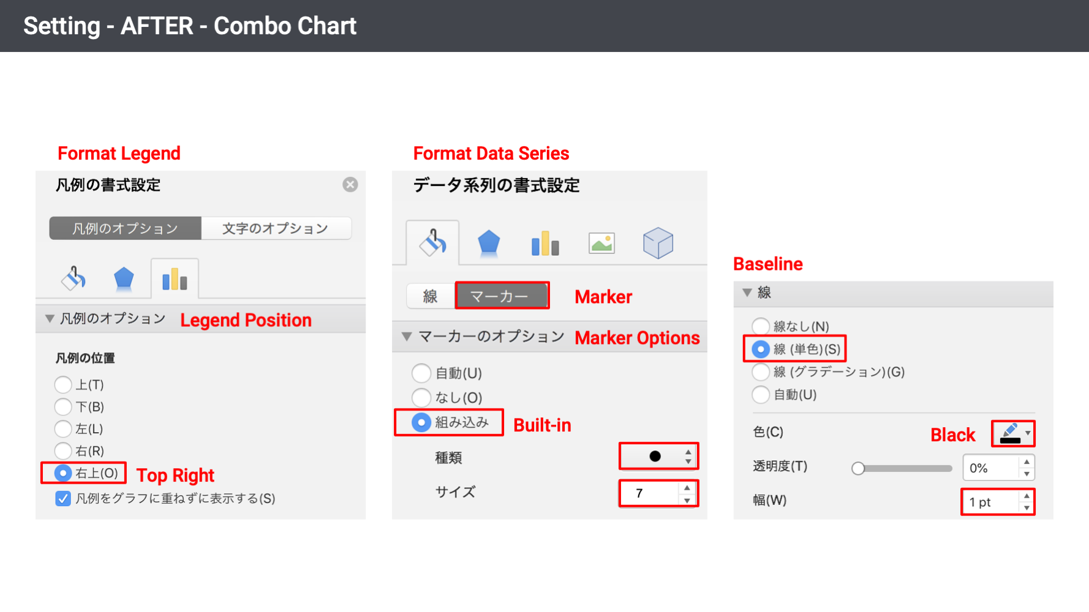Click the 線 segment button

pyautogui.click(x=431, y=296)
